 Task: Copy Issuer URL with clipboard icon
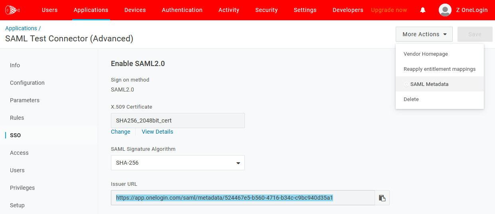pos(382,198)
